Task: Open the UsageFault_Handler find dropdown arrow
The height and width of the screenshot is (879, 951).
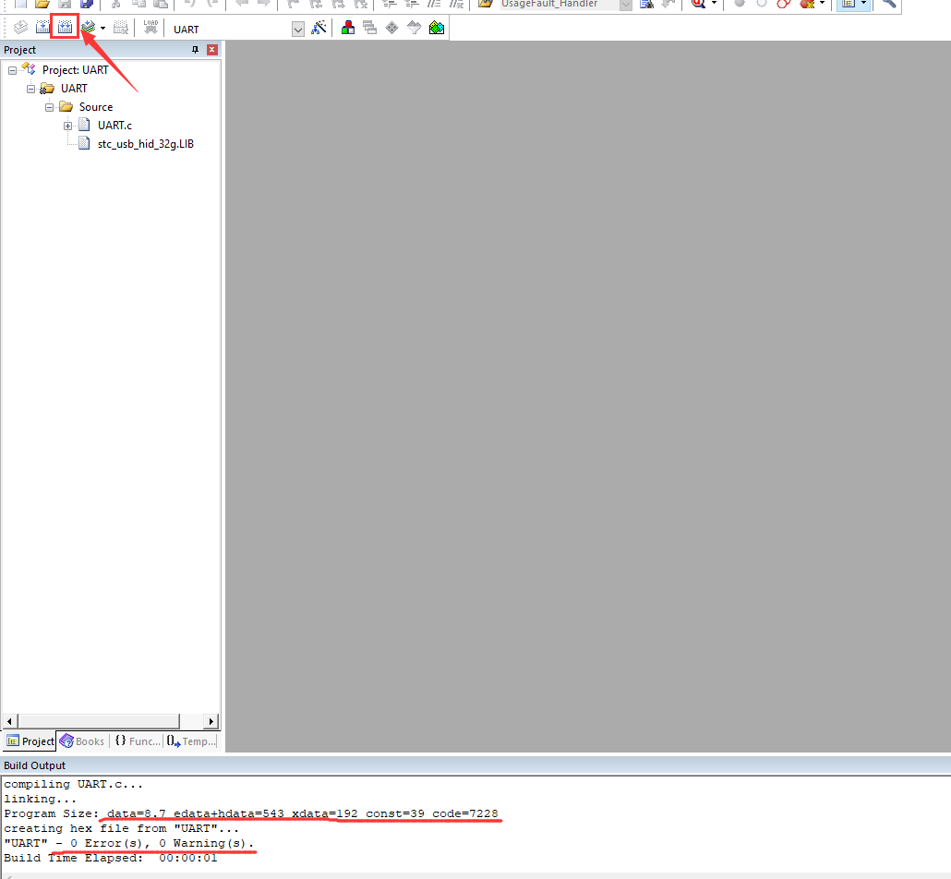Action: tap(626, 5)
